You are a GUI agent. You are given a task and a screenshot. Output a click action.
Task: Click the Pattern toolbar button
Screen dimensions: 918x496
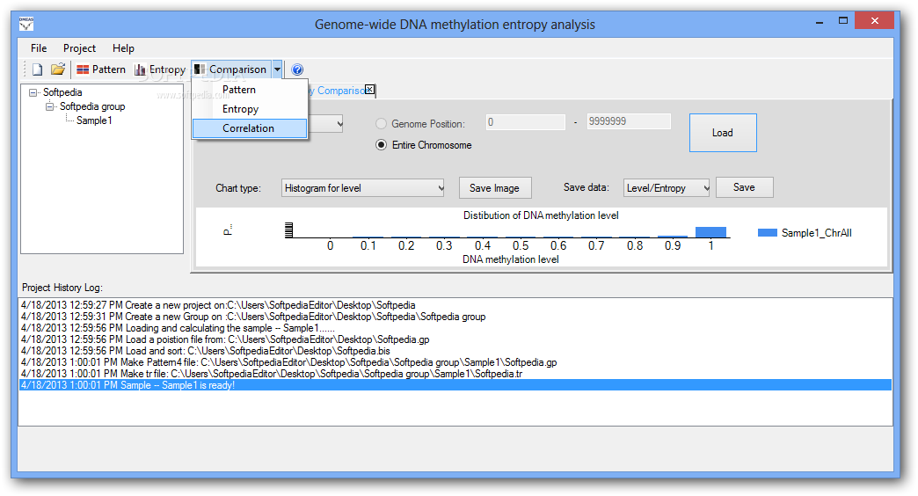pos(101,69)
